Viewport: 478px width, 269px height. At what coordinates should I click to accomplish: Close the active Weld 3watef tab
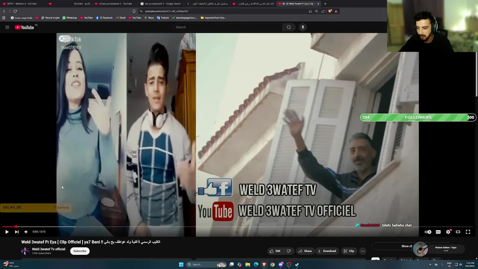[x=318, y=4]
